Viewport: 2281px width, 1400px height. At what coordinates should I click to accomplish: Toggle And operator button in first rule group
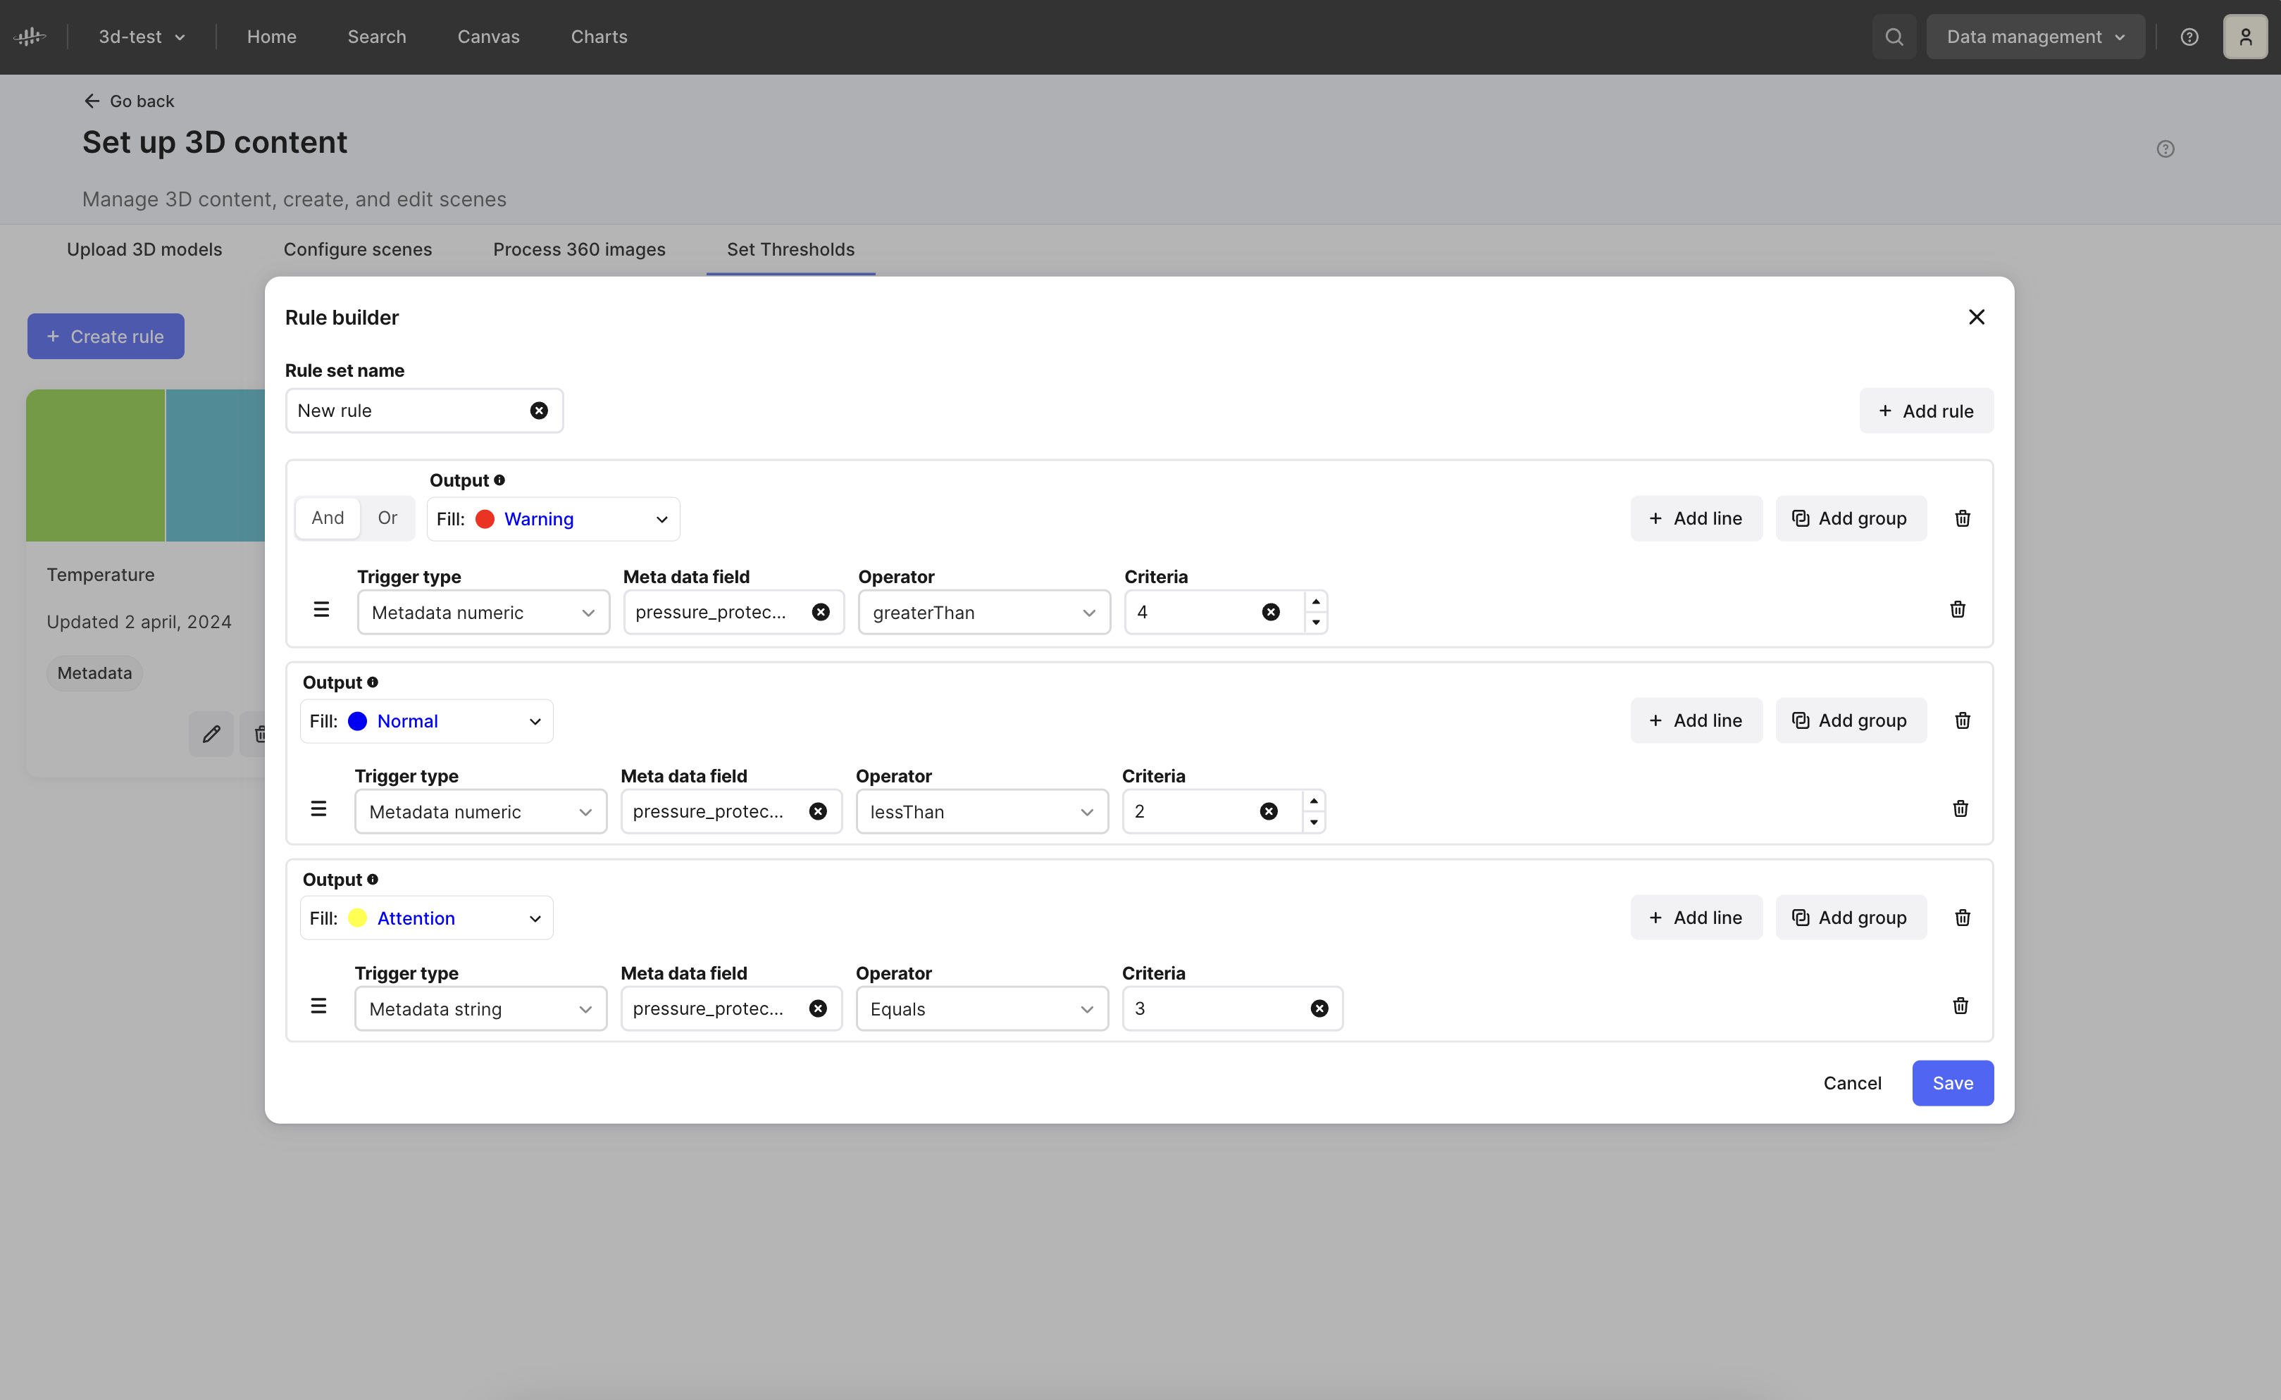(328, 518)
